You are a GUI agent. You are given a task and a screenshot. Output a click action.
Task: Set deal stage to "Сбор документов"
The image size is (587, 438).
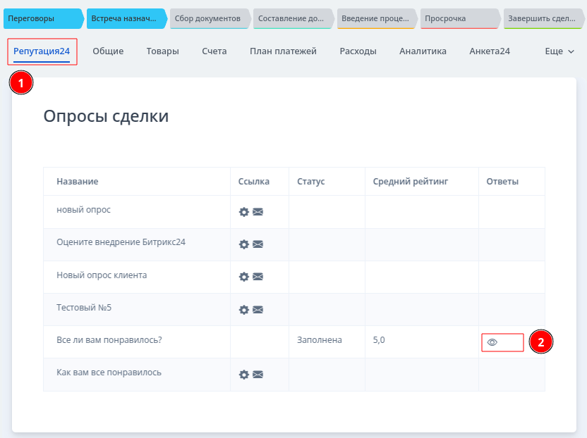point(208,18)
